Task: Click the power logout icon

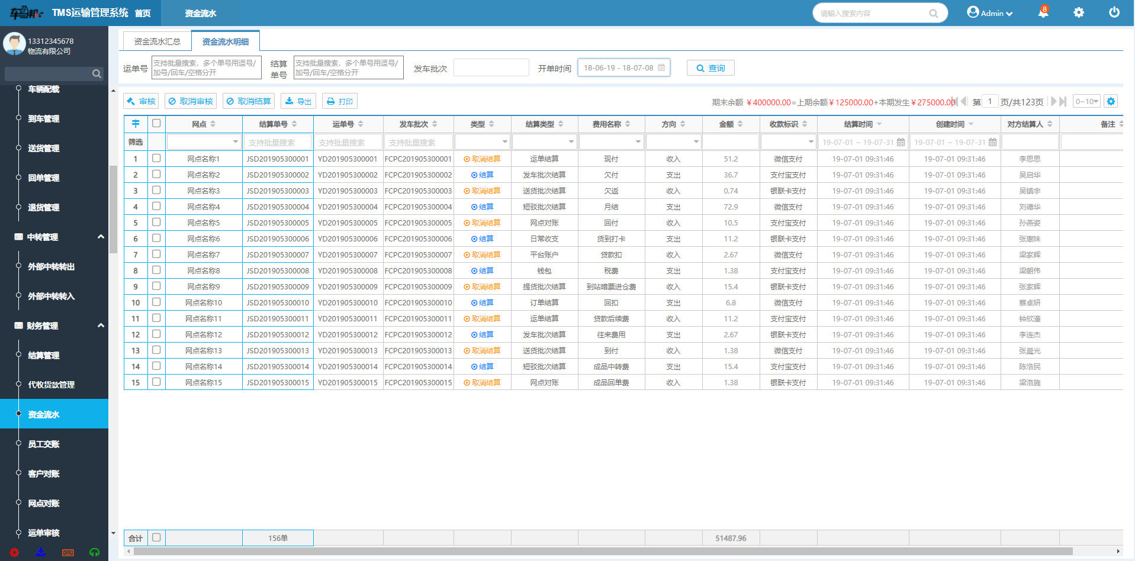Action: click(x=1114, y=12)
